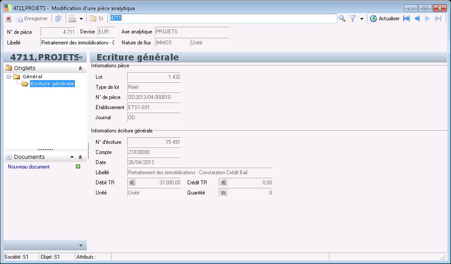Click the Nature de flux IMMOS field
This screenshot has height=264, width=451.
tap(172, 43)
